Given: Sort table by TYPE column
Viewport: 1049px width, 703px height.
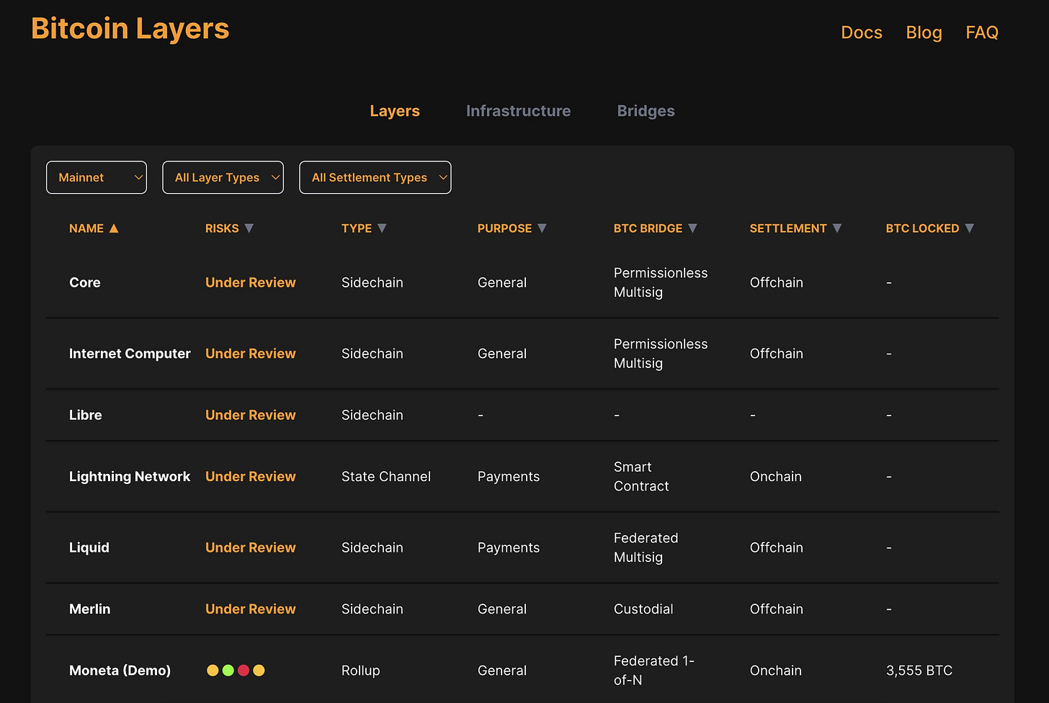Looking at the screenshot, I should click(x=364, y=228).
